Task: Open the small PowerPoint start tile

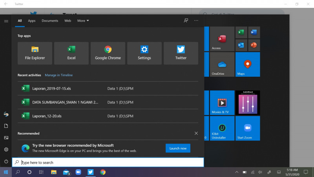Action: point(254,45)
